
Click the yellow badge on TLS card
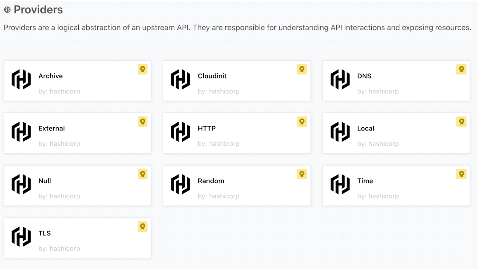pos(143,227)
